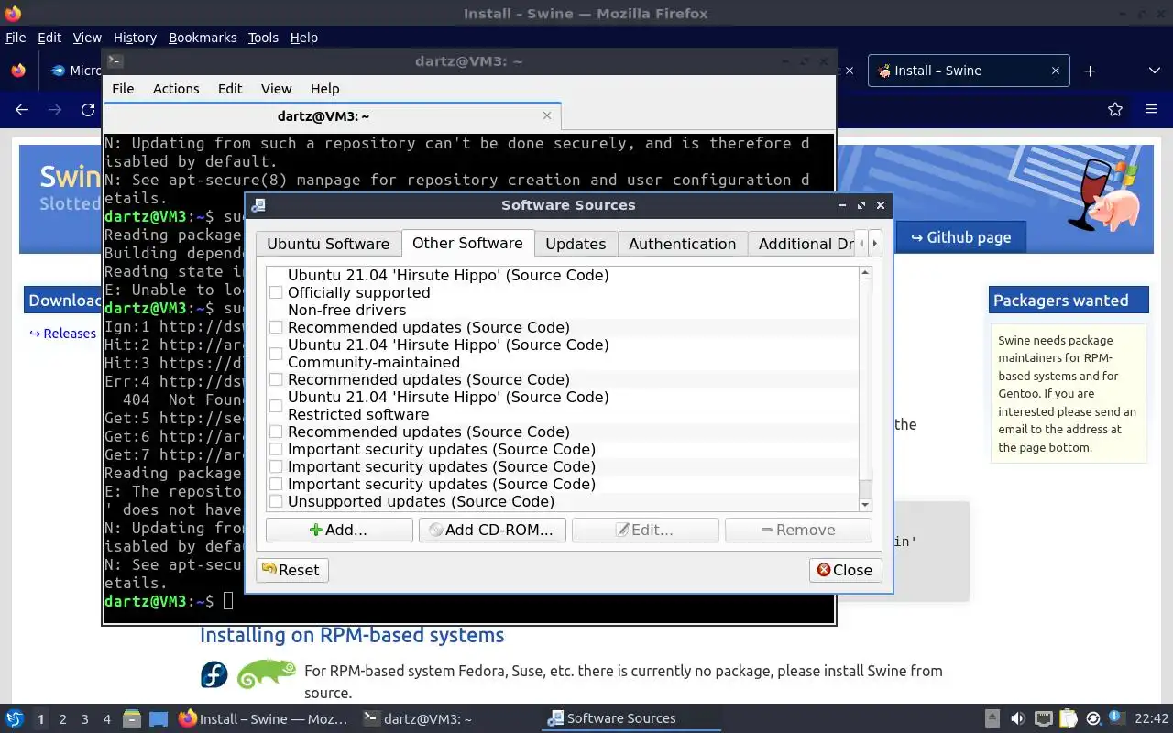
Task: Select the pinned Firefox tab icon
Action: pyautogui.click(x=18, y=71)
